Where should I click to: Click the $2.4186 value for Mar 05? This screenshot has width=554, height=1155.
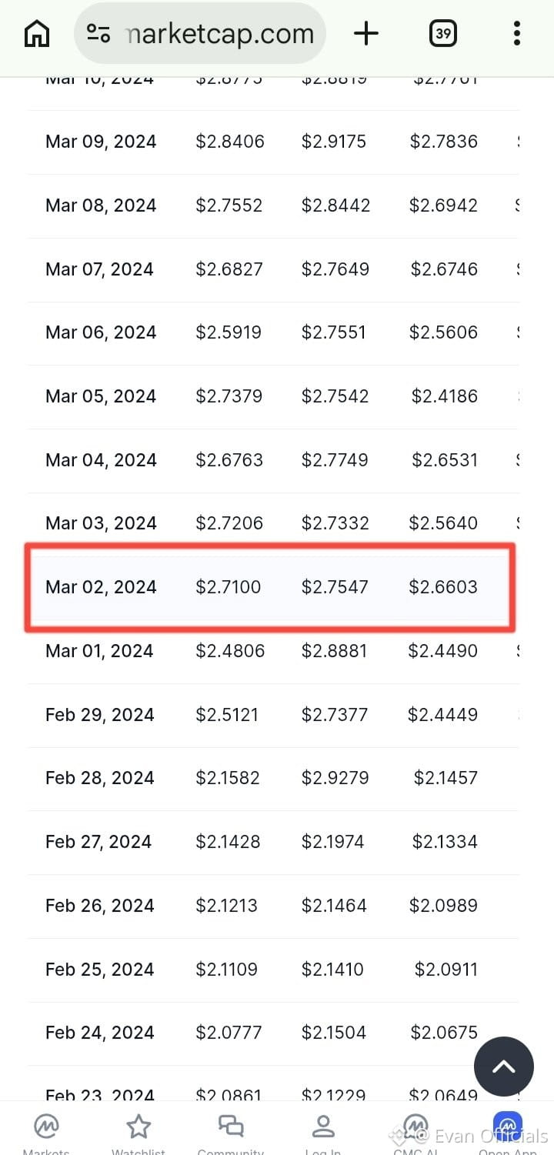[x=444, y=396]
